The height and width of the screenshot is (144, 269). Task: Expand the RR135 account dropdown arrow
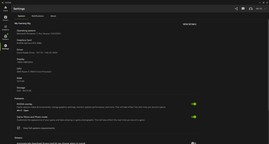(265, 9)
